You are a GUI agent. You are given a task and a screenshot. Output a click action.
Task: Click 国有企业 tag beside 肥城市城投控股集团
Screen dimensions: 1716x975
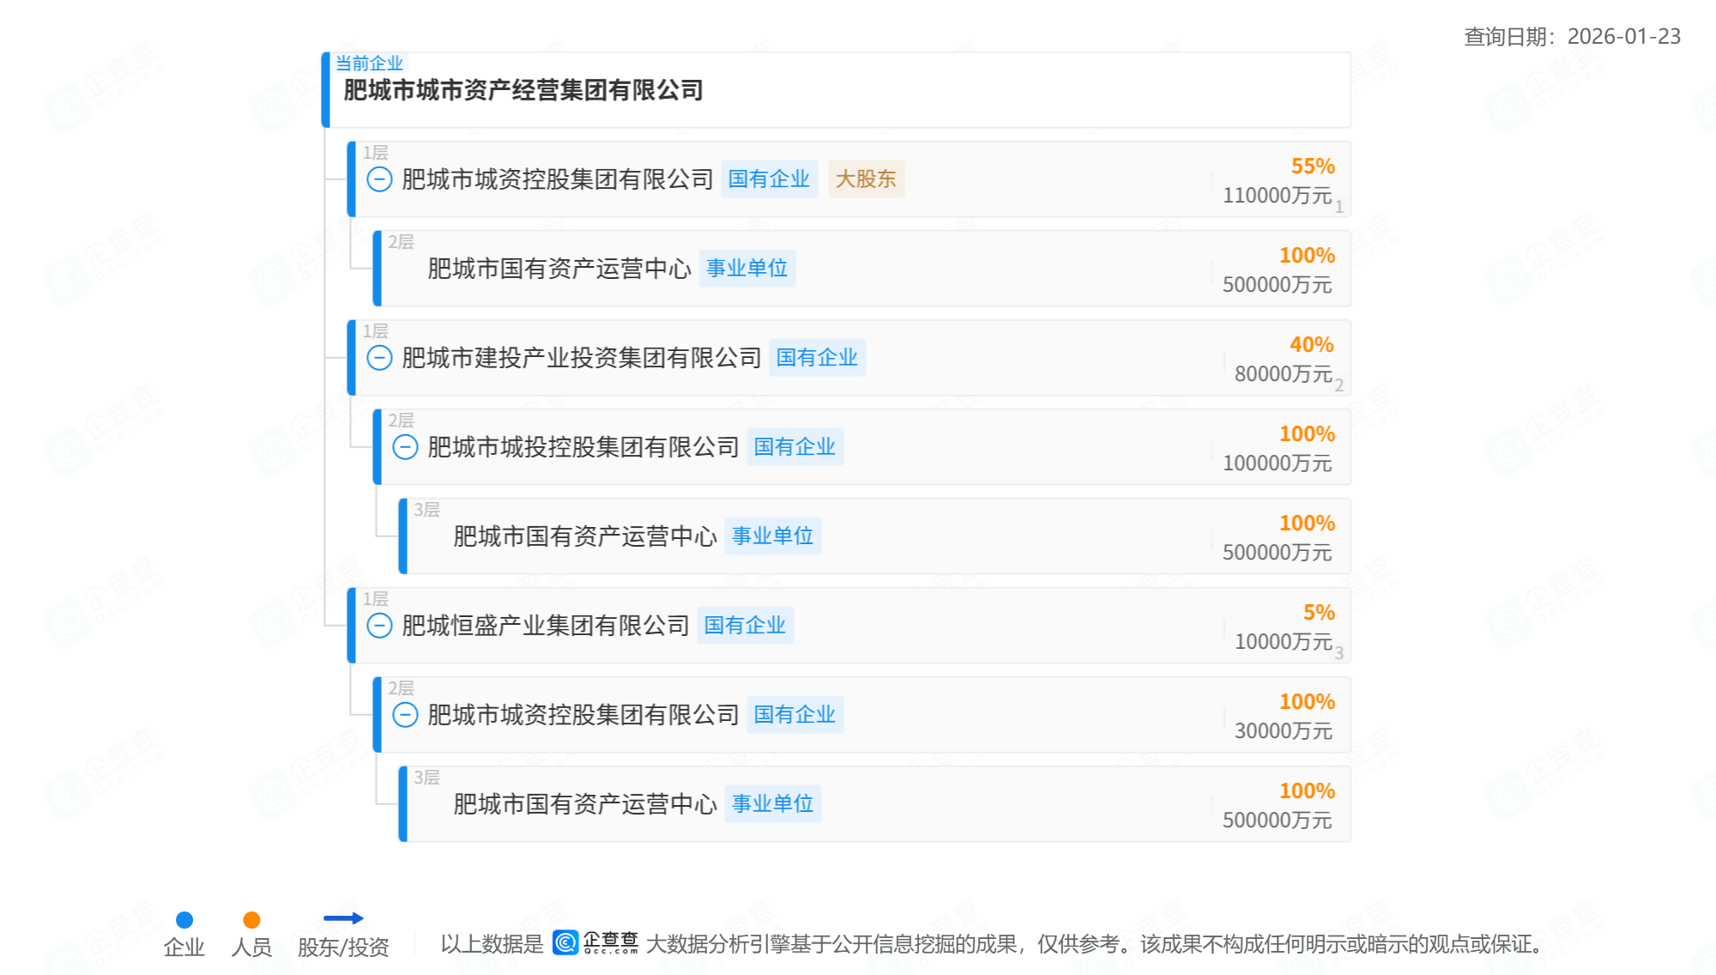pyautogui.click(x=795, y=447)
